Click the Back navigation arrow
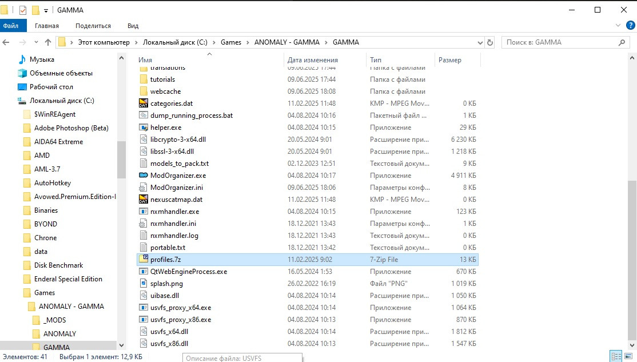 pyautogui.click(x=6, y=42)
